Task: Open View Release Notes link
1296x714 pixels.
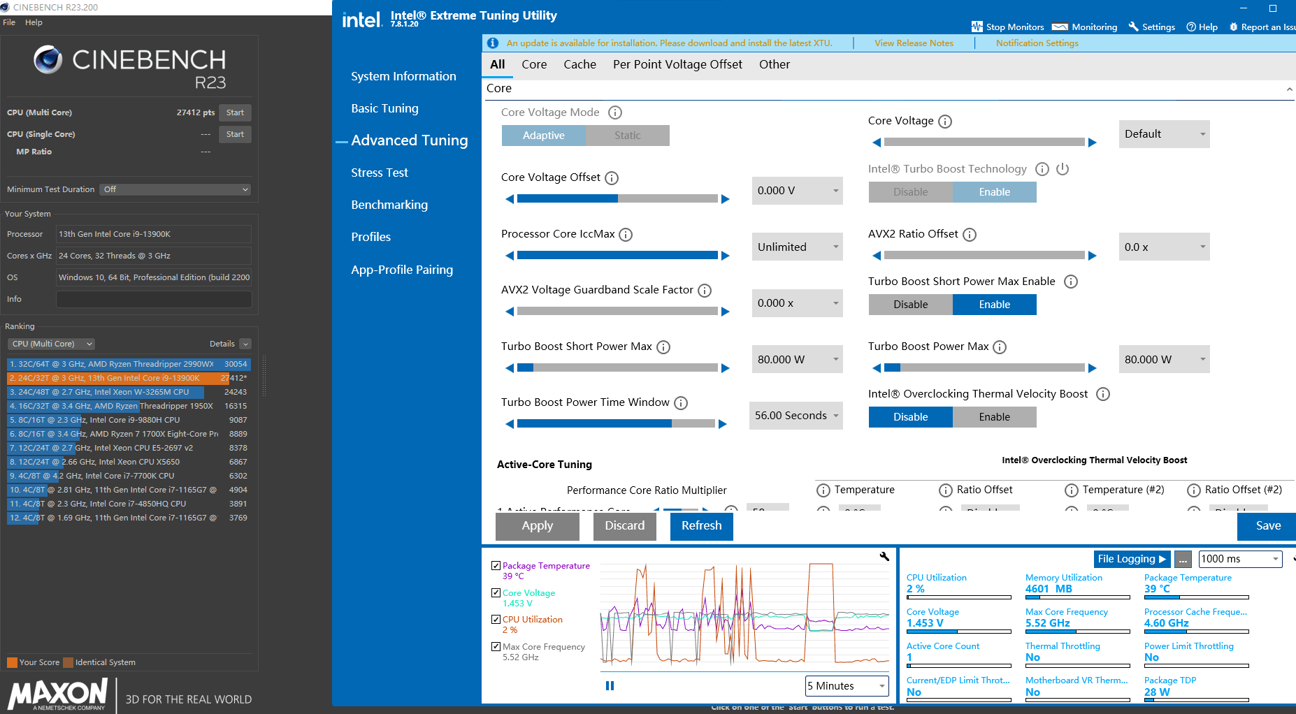Action: [x=914, y=43]
